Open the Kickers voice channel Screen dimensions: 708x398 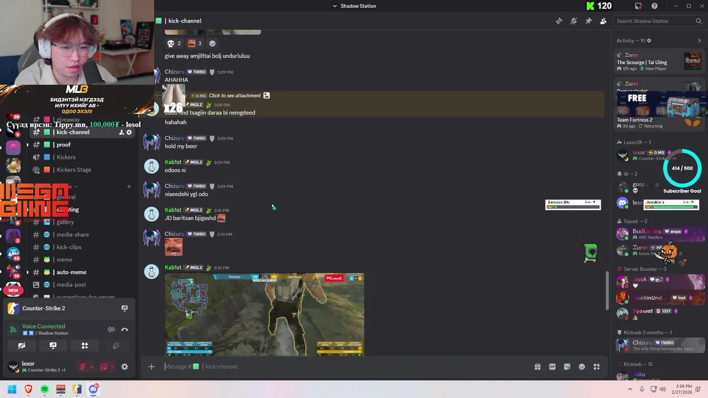[81, 157]
